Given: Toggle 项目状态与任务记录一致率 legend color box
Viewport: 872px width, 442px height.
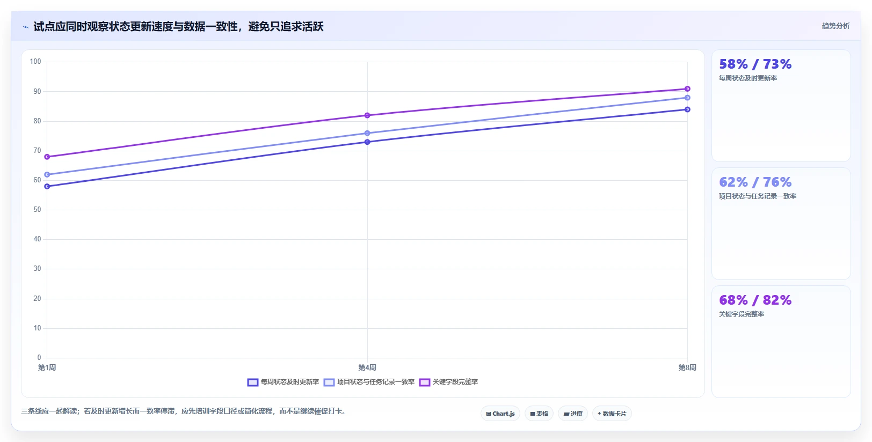Looking at the screenshot, I should click(x=329, y=382).
